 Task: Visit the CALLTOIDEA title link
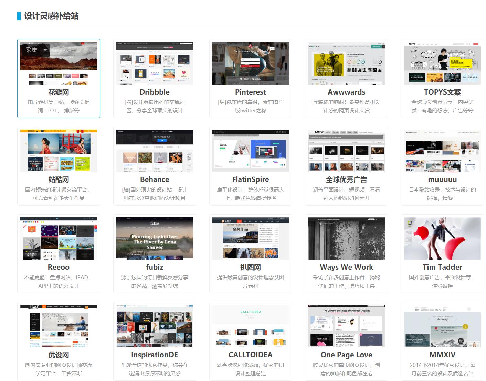click(251, 355)
